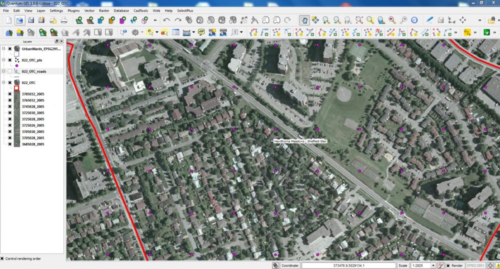
Task: Uncheck the 022_OTC_pts layer visibility
Action: (x=10, y=60)
